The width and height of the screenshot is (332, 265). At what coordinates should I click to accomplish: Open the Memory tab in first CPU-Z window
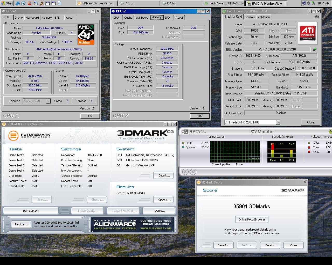tap(47, 18)
